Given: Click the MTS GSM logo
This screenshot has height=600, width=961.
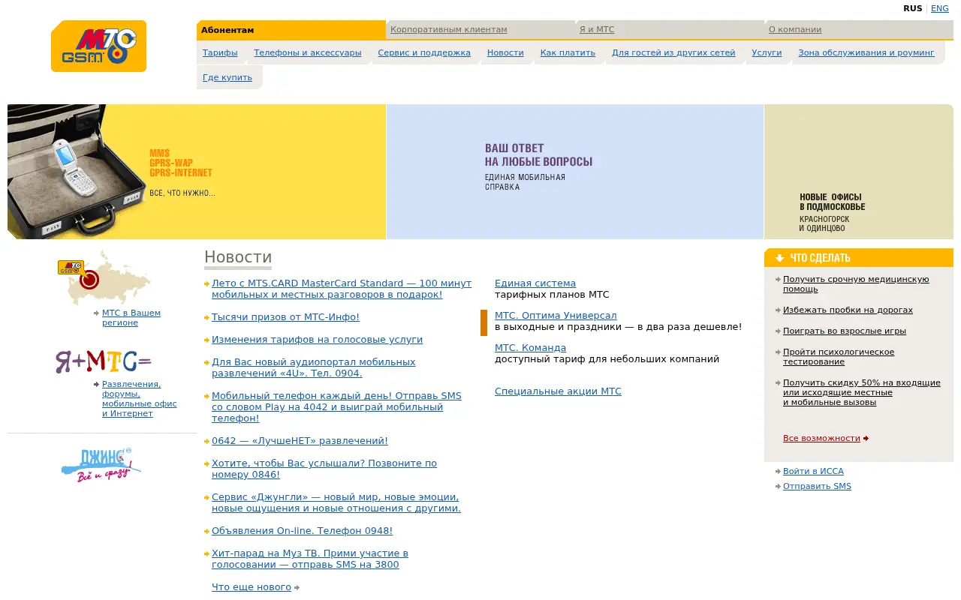Looking at the screenshot, I should (98, 46).
